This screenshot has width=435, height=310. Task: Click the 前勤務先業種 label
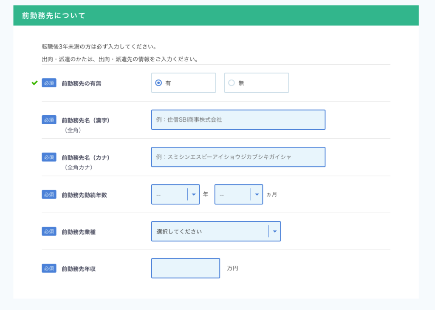[79, 232]
